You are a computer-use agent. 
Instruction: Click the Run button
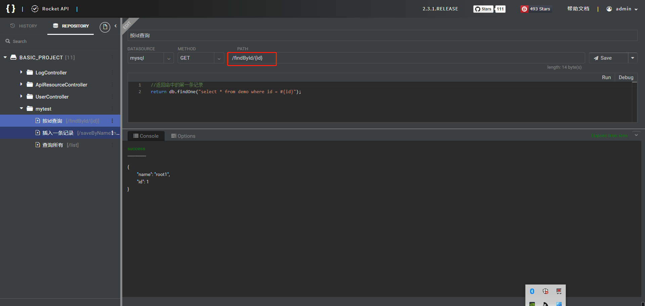tap(606, 77)
